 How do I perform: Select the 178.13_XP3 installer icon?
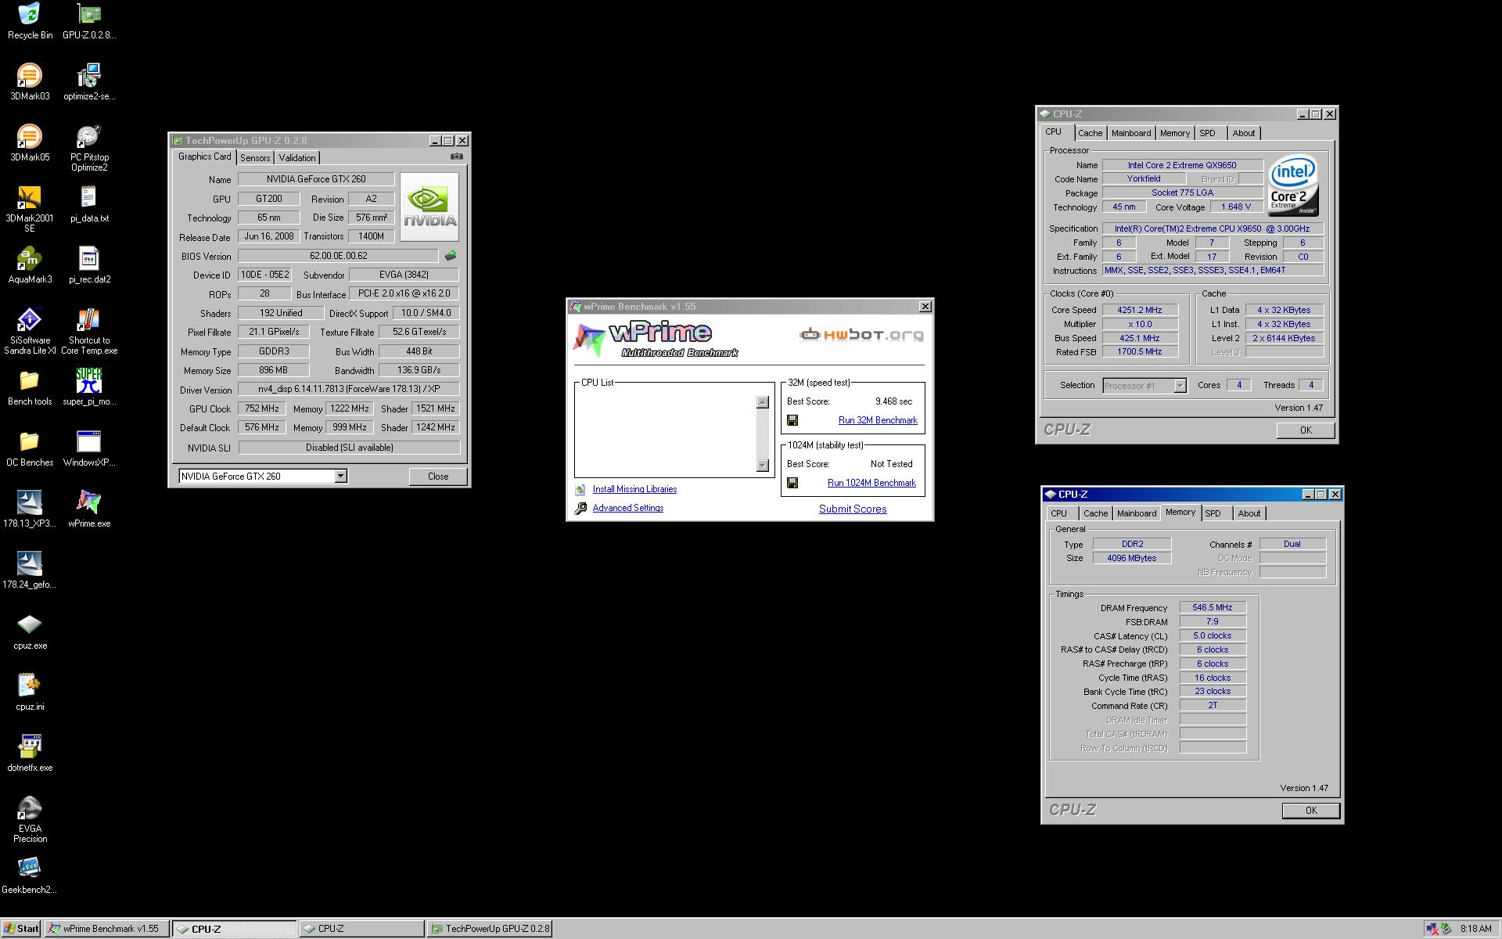(x=30, y=509)
